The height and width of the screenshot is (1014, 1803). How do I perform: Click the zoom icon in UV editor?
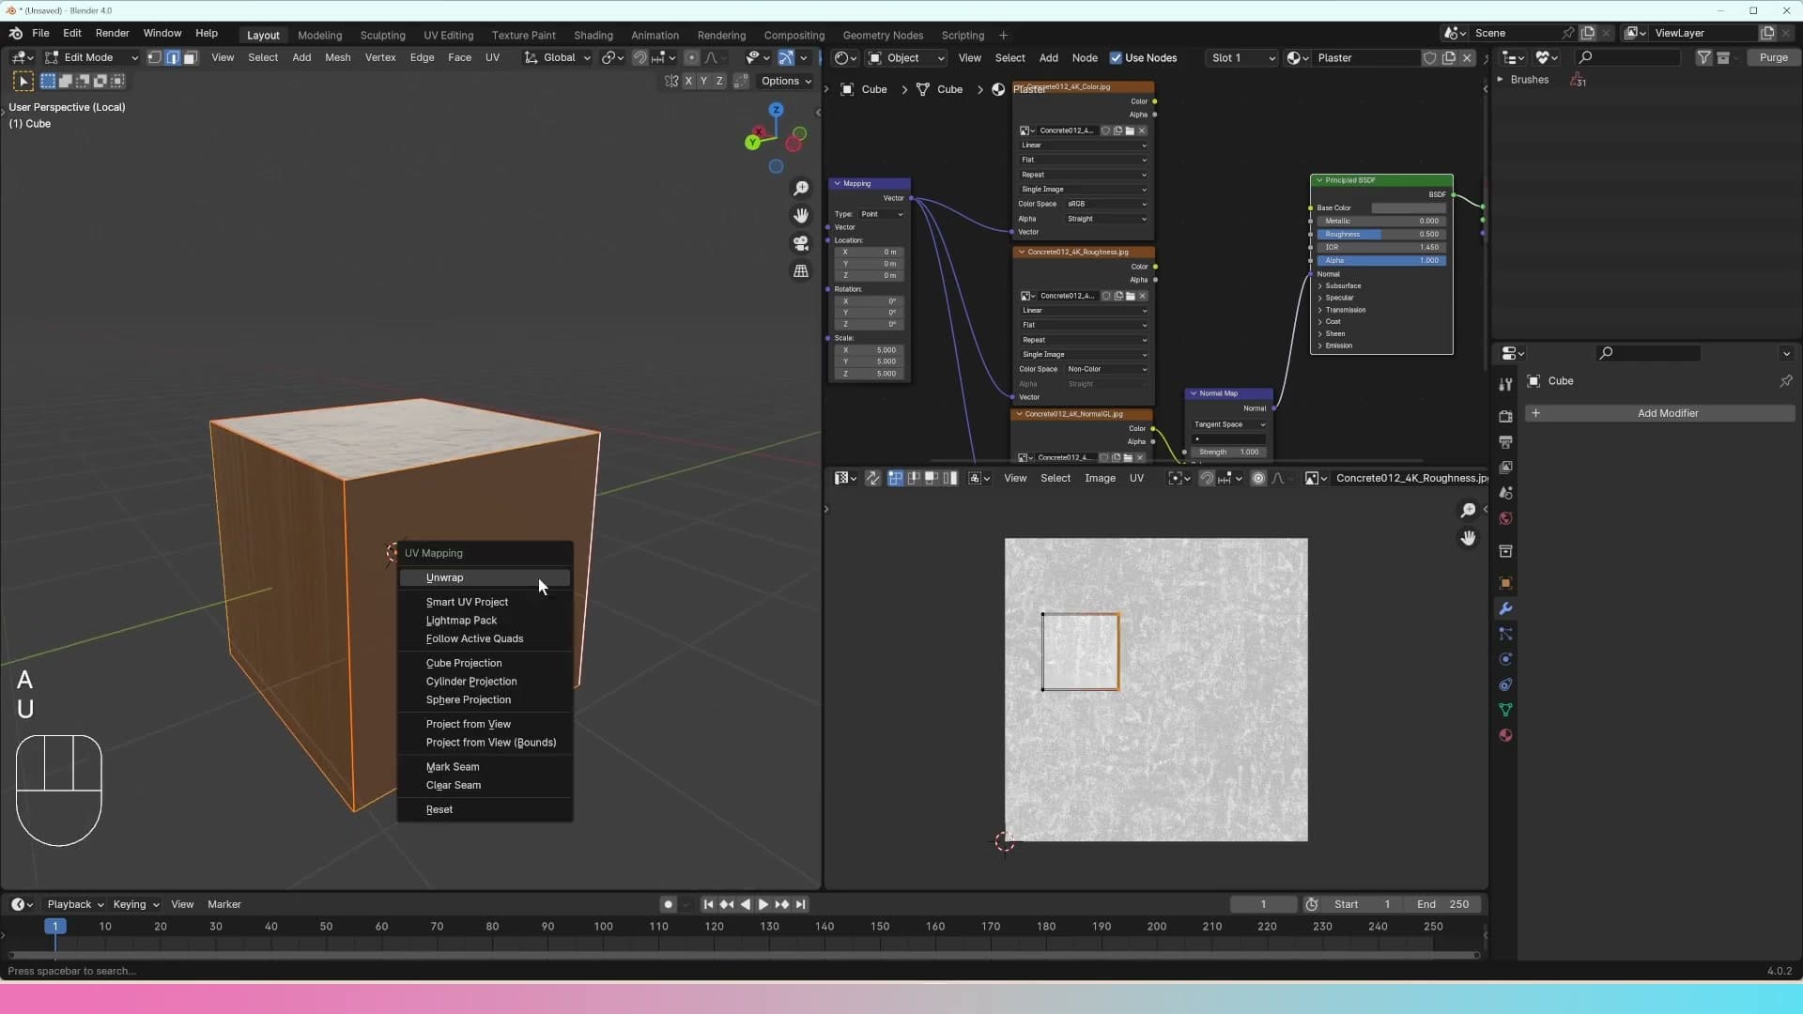point(1468,511)
